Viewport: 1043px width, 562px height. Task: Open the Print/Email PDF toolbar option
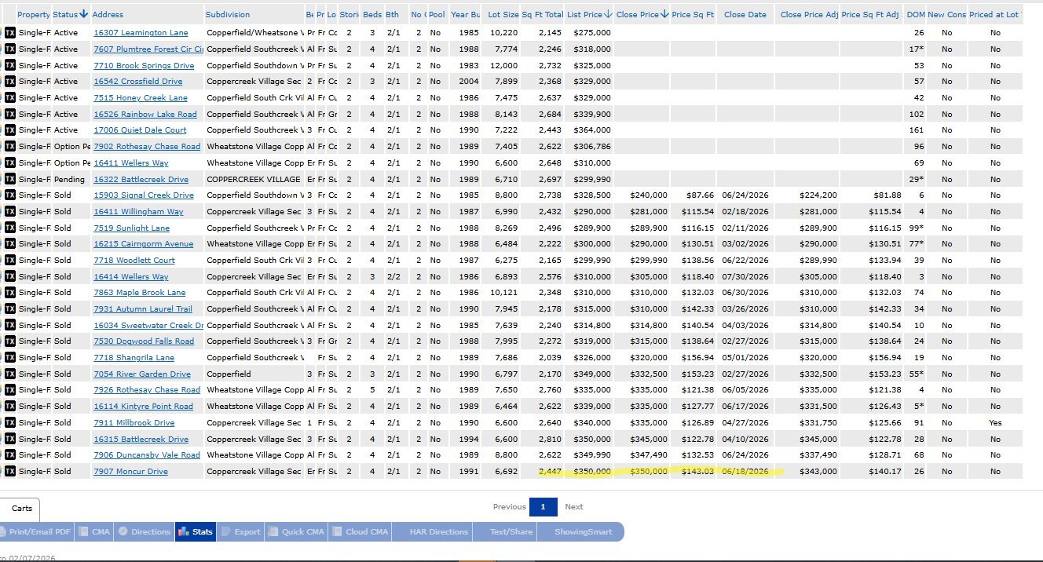tap(36, 531)
